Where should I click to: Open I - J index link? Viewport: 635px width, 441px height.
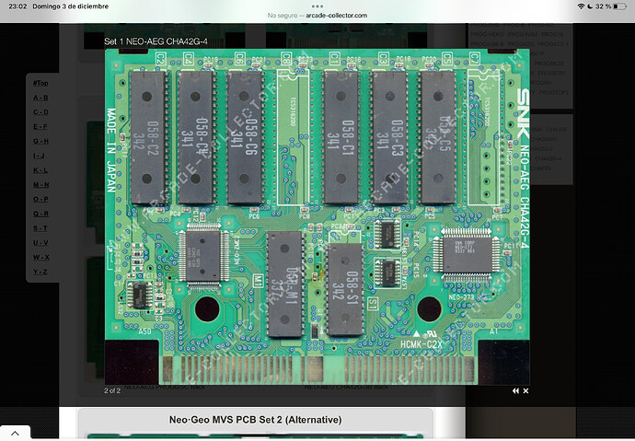pyautogui.click(x=39, y=156)
